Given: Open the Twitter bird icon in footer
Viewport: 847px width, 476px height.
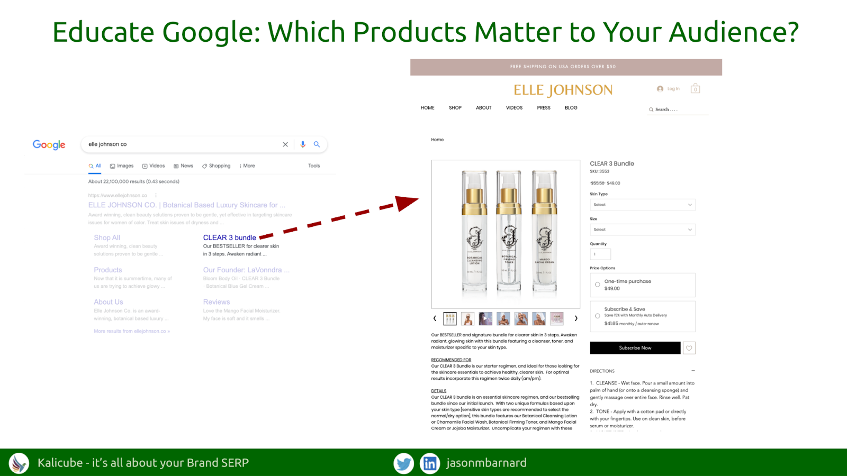Looking at the screenshot, I should pos(403,463).
